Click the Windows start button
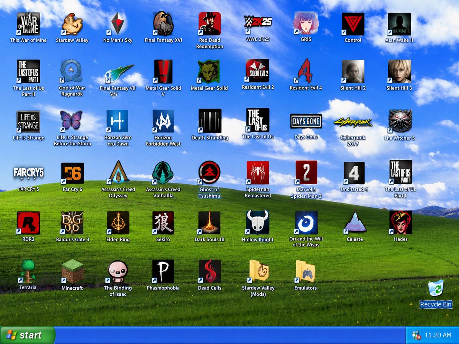Image resolution: width=459 pixels, height=344 pixels. [x=28, y=335]
